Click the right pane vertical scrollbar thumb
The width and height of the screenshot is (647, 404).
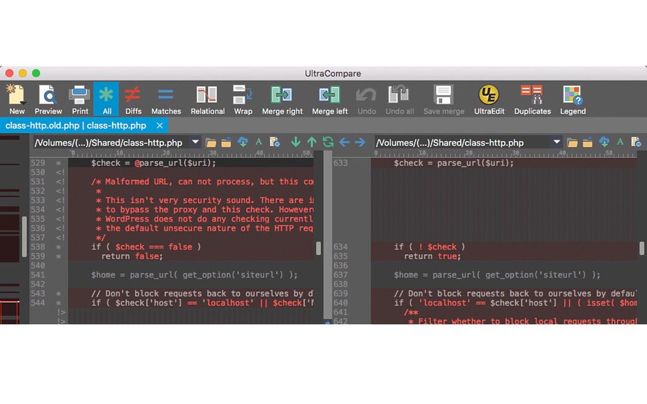pos(642,248)
